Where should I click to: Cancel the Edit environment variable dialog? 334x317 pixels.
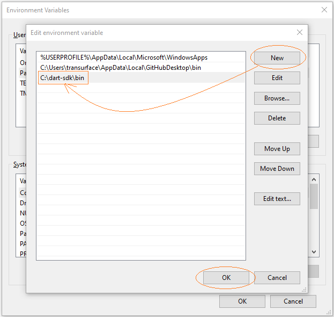tap(277, 278)
